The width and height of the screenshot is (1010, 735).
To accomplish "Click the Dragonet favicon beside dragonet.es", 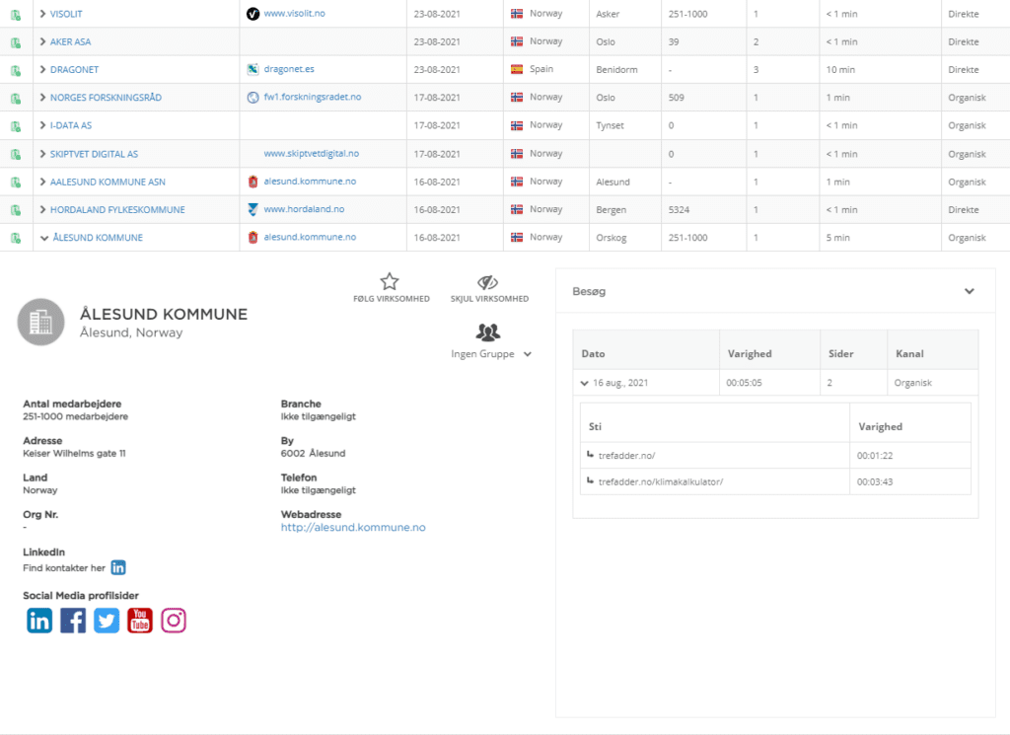I will pos(253,69).
